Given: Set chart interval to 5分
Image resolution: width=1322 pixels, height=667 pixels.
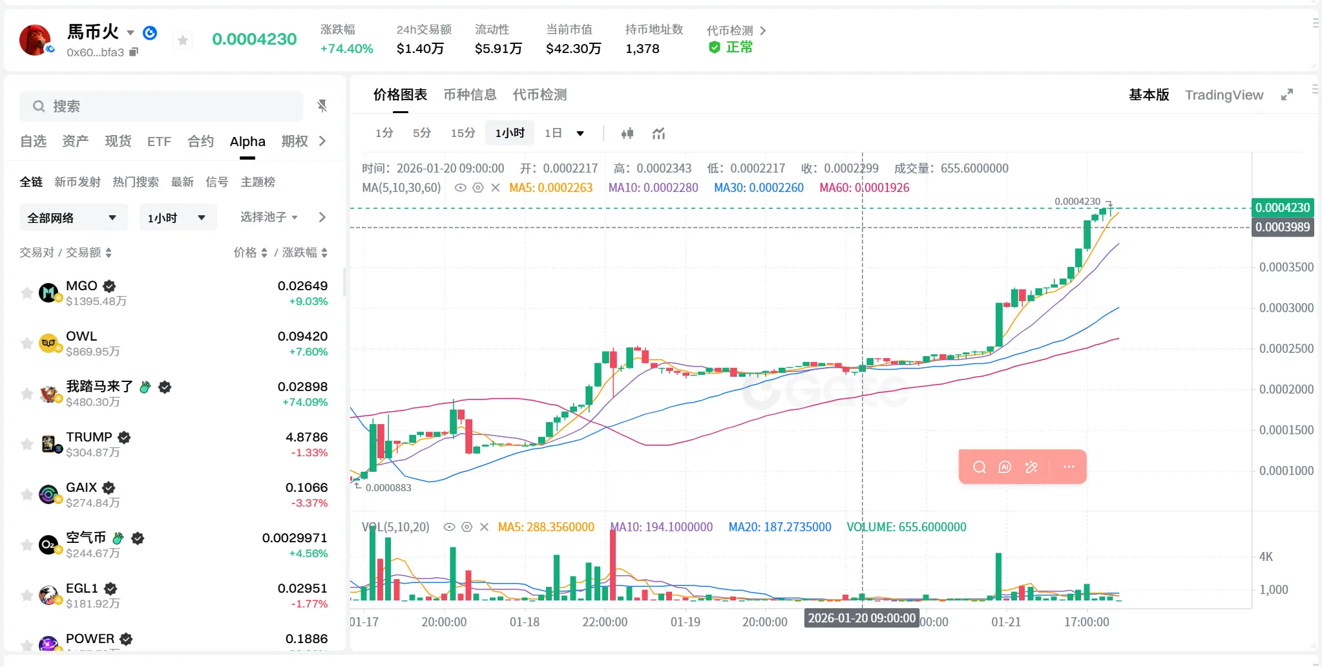Looking at the screenshot, I should (x=421, y=133).
